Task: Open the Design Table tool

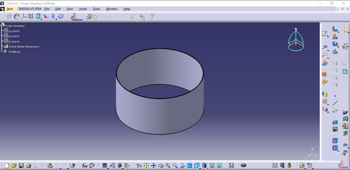Action: 105,166
